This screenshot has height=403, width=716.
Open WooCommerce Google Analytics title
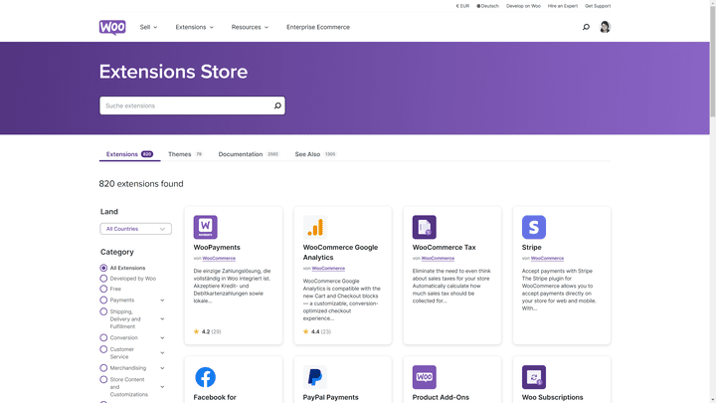tap(341, 252)
